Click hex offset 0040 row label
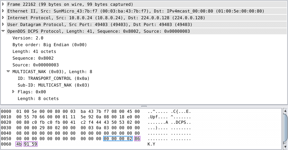288x150 pixels. pos(6,133)
